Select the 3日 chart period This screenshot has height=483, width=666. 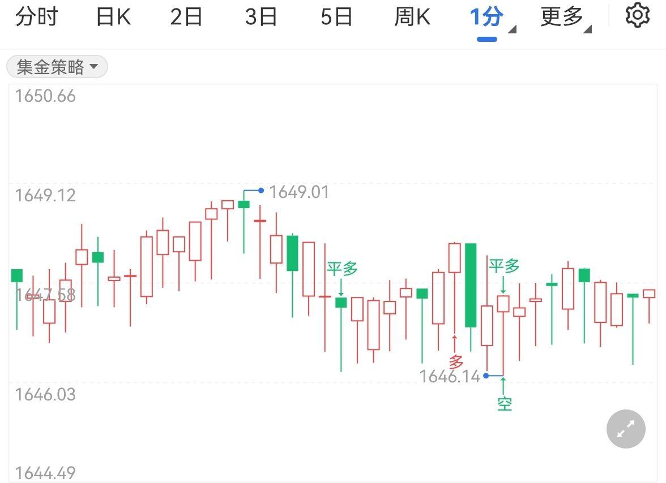(261, 17)
